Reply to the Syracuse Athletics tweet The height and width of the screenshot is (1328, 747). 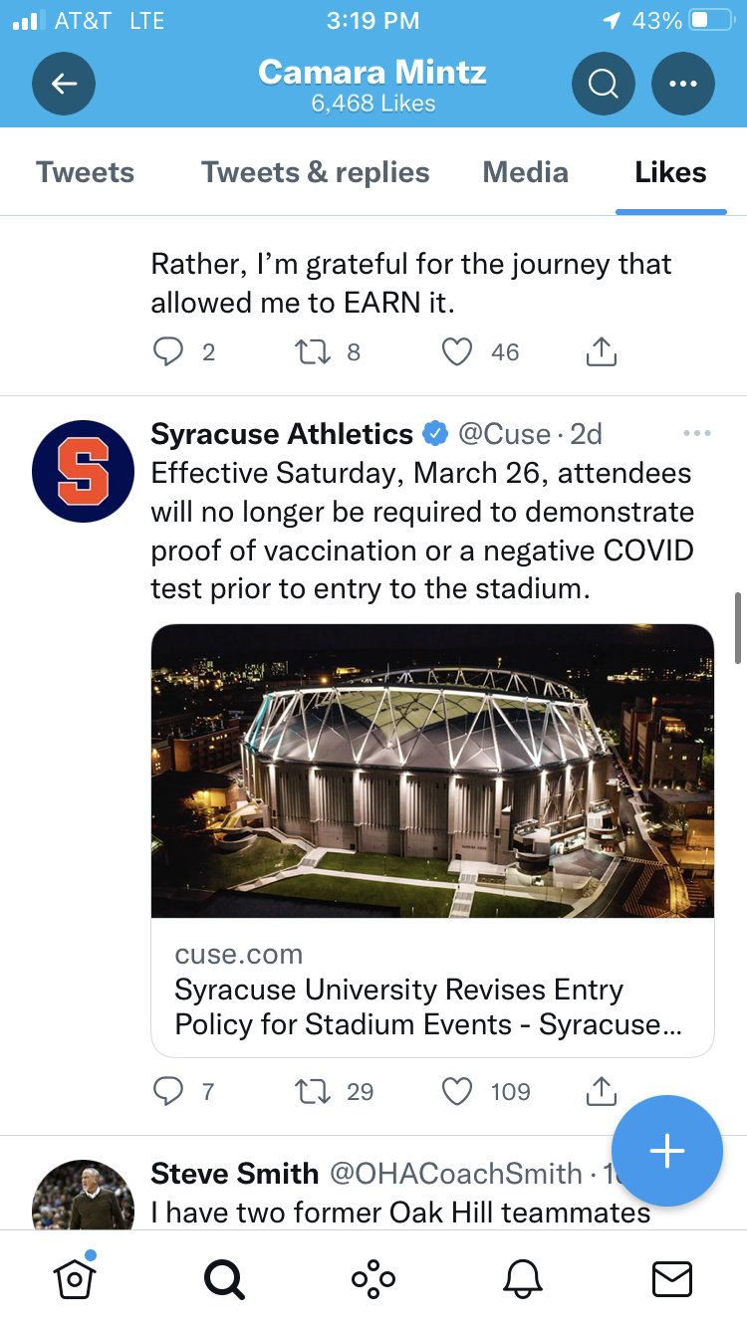click(167, 1092)
